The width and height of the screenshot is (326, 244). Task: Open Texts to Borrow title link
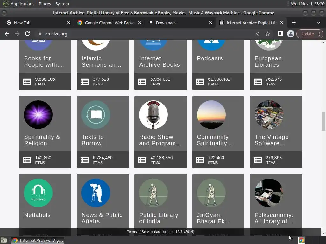tap(93, 140)
